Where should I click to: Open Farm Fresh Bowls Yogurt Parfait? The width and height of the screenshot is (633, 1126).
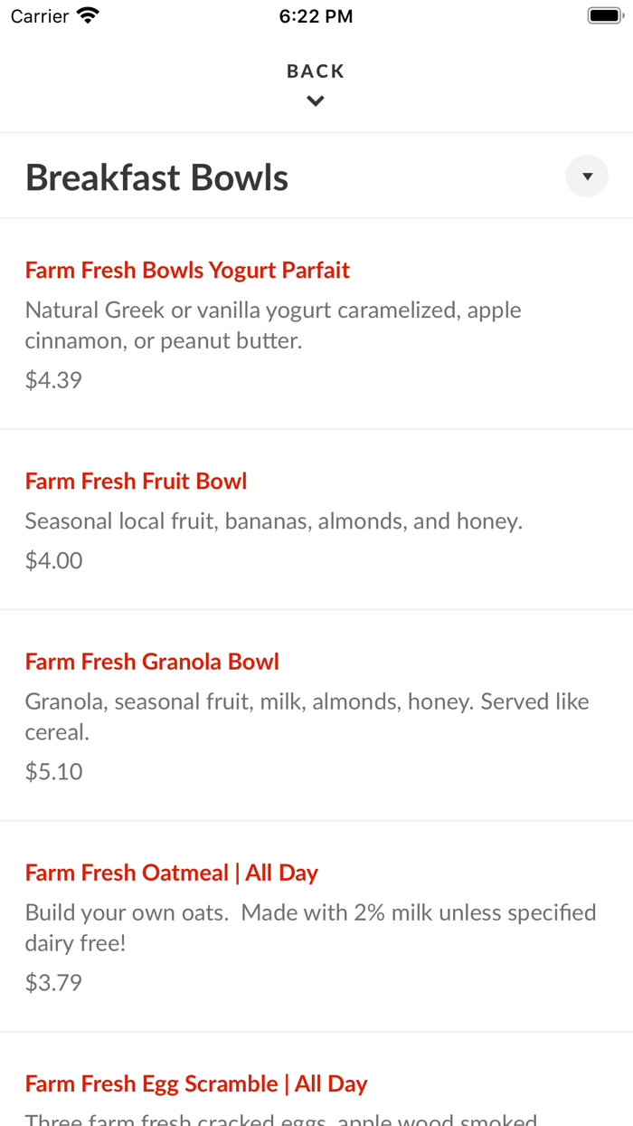pyautogui.click(x=187, y=270)
